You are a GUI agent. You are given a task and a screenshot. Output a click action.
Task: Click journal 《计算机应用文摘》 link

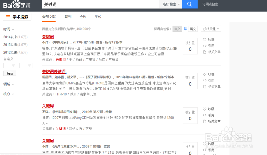65,112
